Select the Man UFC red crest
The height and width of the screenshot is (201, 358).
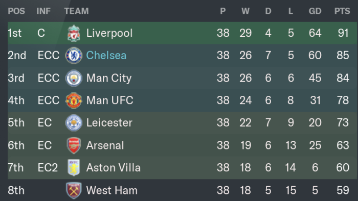(x=74, y=100)
